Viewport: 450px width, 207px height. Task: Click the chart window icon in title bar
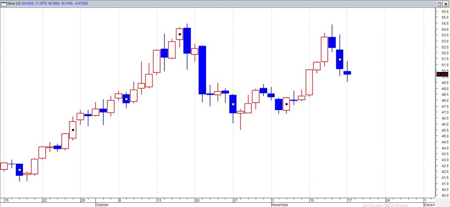coord(4,4)
